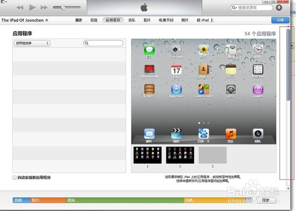Image resolution: width=296 pixels, height=211 pixels.
Task: Adjust the volume slider knob
Action: tap(63, 8)
